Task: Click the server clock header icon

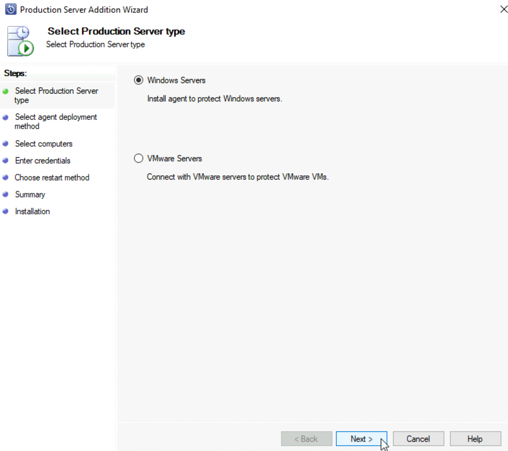Action: pyautogui.click(x=20, y=41)
